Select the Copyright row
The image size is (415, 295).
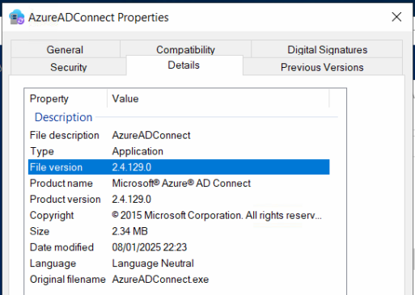pos(179,215)
